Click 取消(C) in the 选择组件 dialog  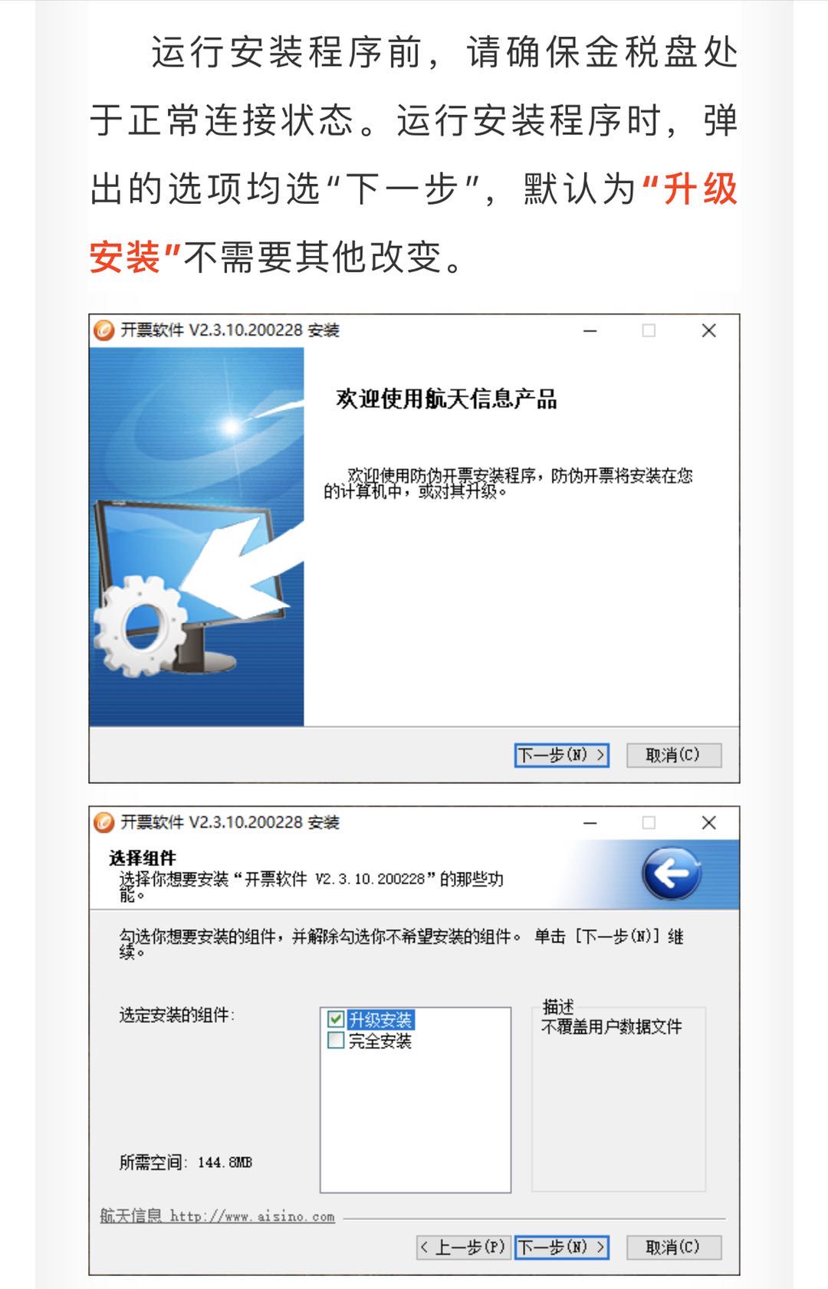[673, 1248]
